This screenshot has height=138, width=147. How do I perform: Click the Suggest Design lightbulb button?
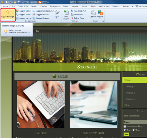(8, 15)
